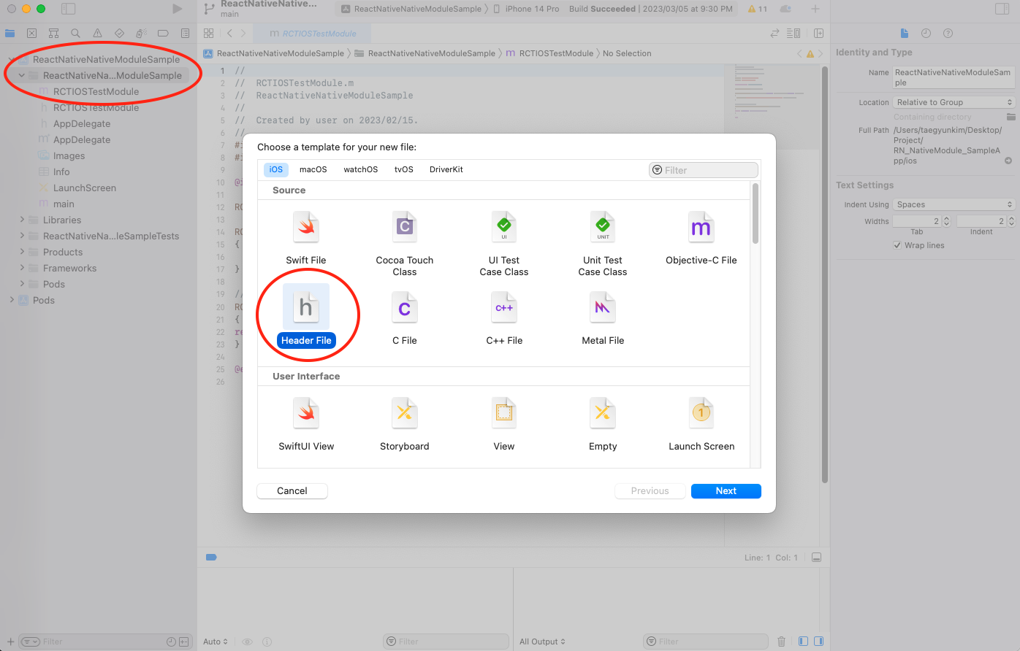This screenshot has height=651, width=1020.
Task: Toggle the navigator sidebar button
Action: tap(68, 9)
